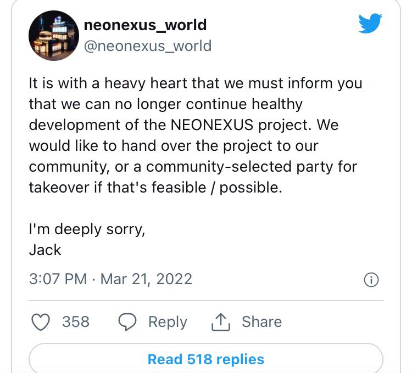Click the Reply label
Screen dimensions: 412x373
[168, 321]
